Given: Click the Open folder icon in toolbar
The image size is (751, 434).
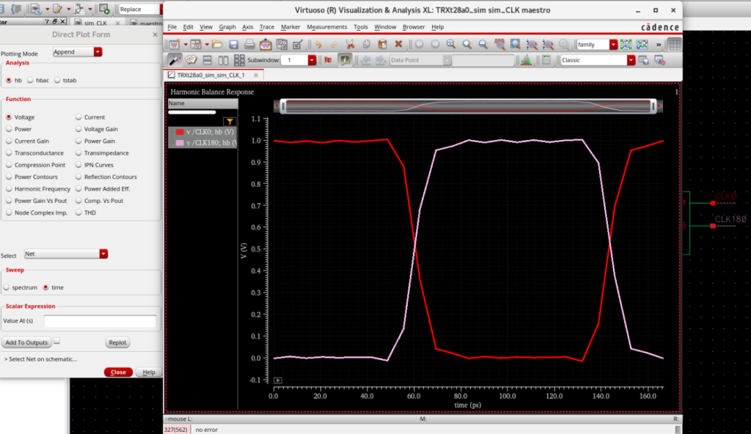Looking at the screenshot, I should [217, 45].
